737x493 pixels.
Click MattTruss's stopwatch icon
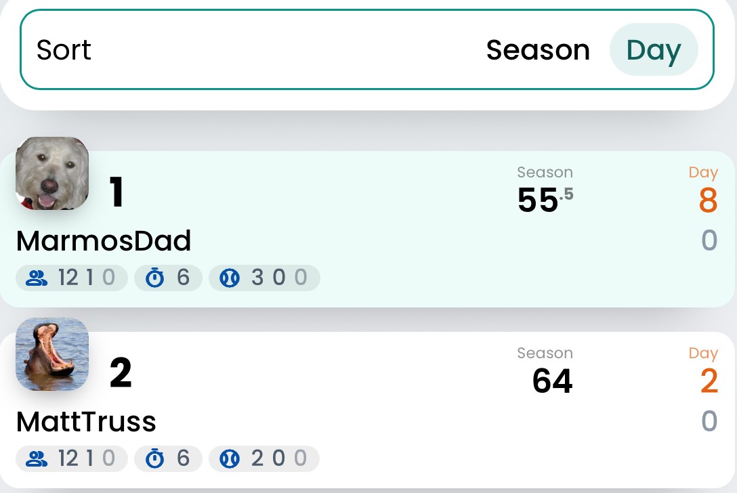point(154,458)
